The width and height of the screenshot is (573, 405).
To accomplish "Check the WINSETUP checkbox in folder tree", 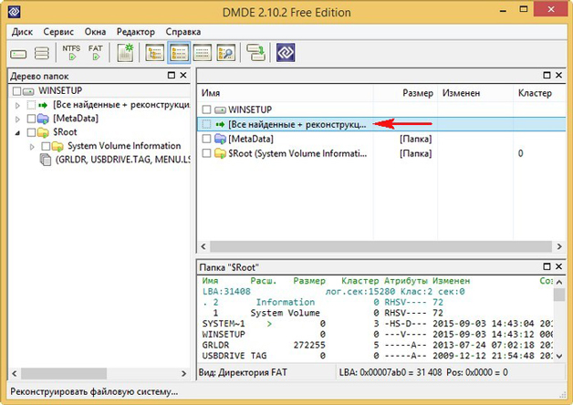I will click(x=17, y=92).
